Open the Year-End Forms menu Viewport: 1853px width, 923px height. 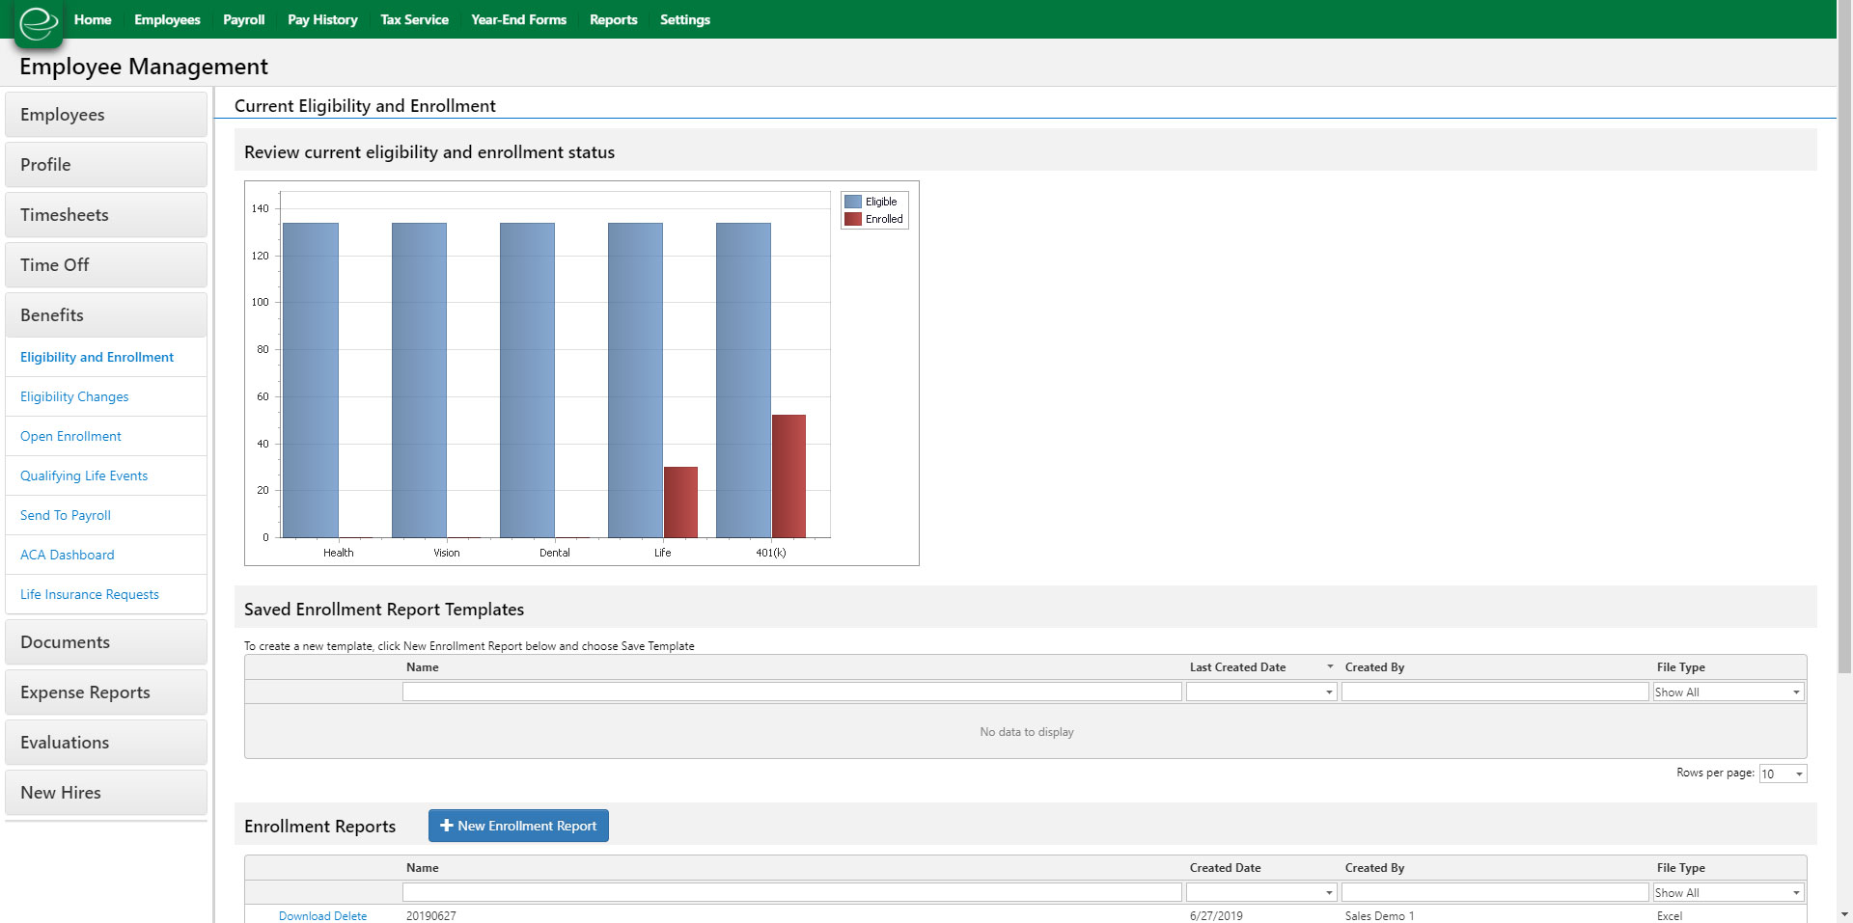[x=518, y=19]
